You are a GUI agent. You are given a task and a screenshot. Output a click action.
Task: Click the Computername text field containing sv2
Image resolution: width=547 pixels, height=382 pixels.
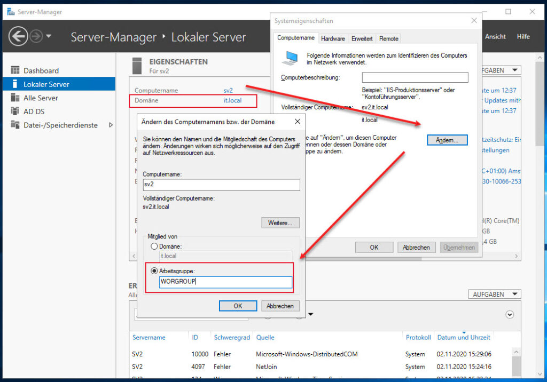coord(221,185)
